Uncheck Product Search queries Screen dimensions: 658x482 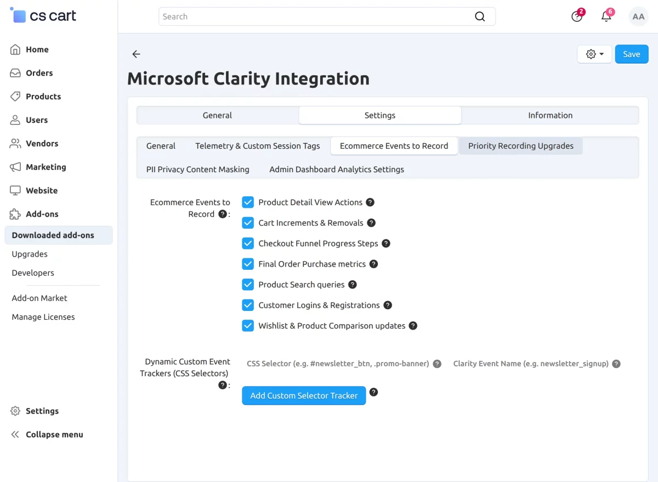pos(248,285)
